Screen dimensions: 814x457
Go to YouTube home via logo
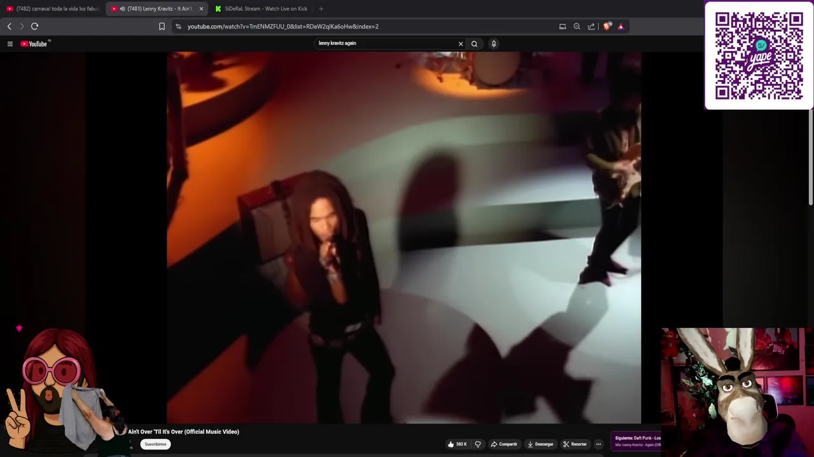(35, 44)
